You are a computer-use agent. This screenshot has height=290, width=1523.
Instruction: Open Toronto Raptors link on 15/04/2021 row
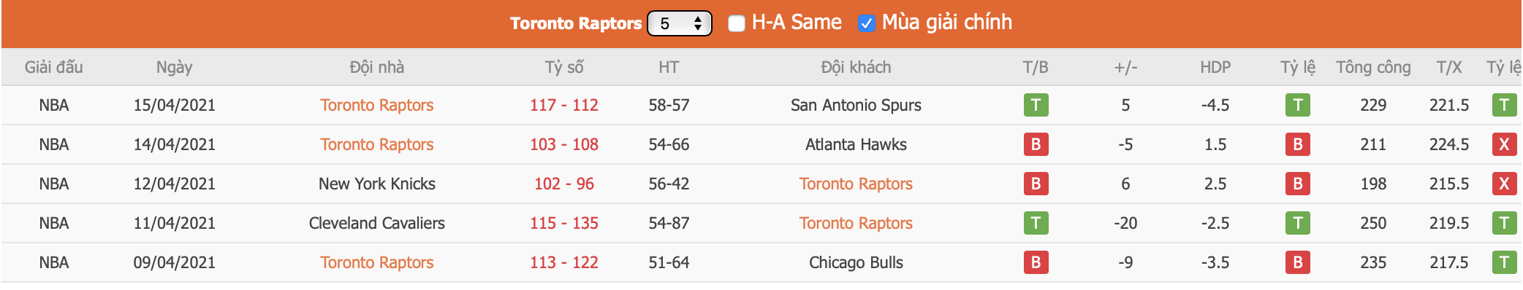point(377,105)
